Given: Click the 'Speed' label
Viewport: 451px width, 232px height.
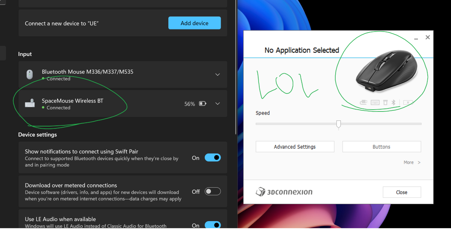Looking at the screenshot, I should pyautogui.click(x=263, y=113).
